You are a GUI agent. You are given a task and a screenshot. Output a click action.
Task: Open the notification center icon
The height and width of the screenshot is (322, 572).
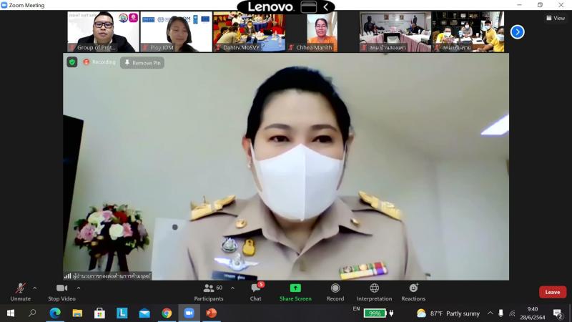558,313
